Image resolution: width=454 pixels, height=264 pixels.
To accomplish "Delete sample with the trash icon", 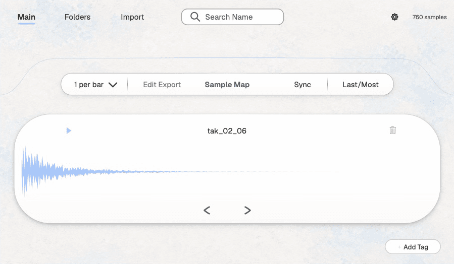I will (392, 130).
